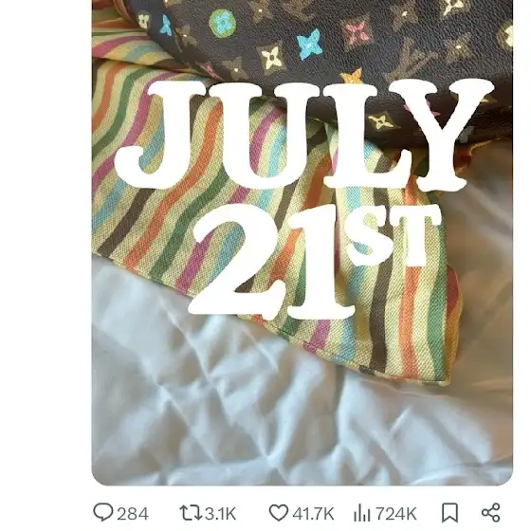Image resolution: width=531 pixels, height=531 pixels.
Task: Click the 724K views count
Action: 396,514
